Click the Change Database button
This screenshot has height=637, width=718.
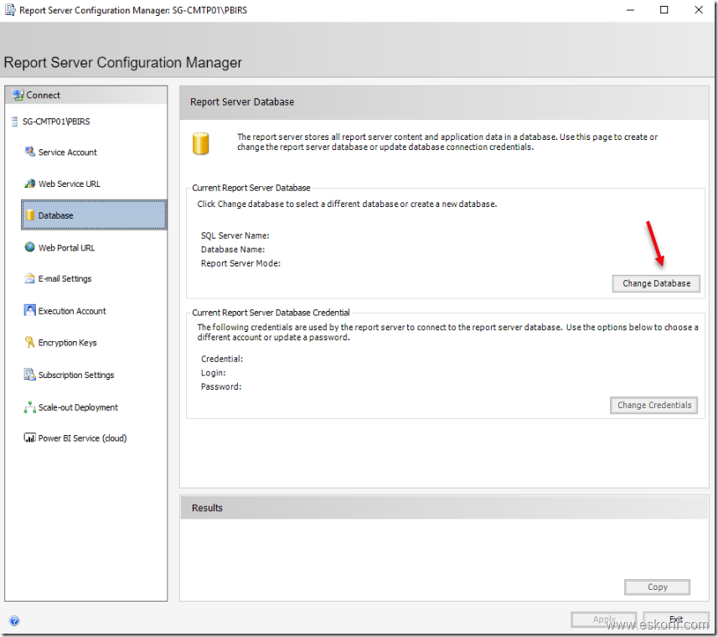[656, 283]
